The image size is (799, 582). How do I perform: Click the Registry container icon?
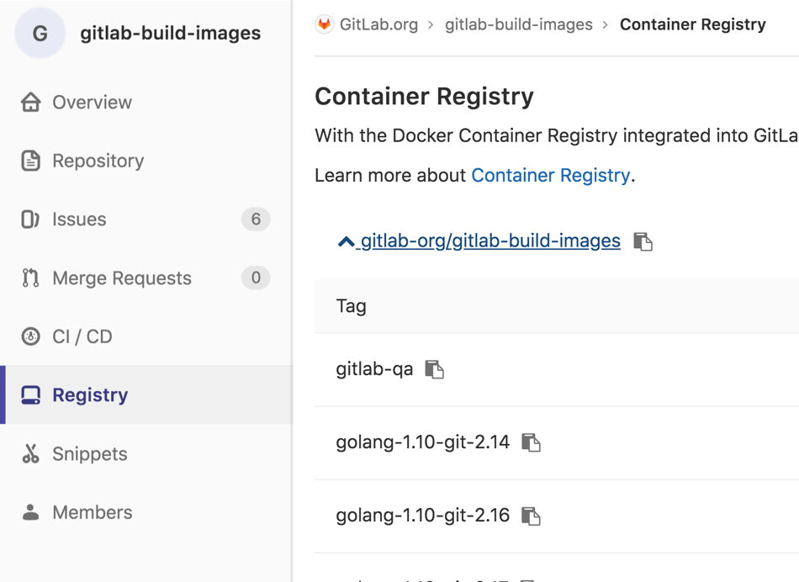click(30, 394)
